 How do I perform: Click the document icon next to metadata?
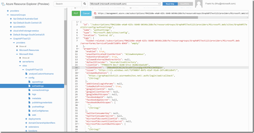pos(29,98)
